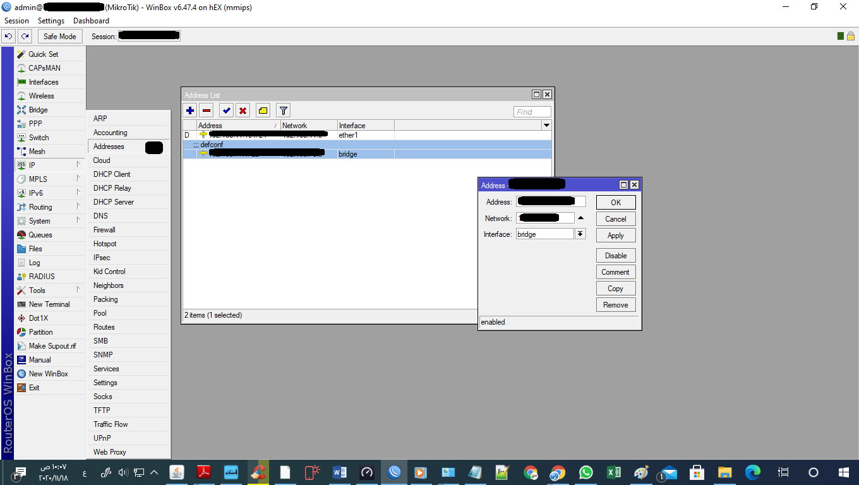The width and height of the screenshot is (859, 485).
Task: Open the Mesh section
Action: pyautogui.click(x=50, y=152)
